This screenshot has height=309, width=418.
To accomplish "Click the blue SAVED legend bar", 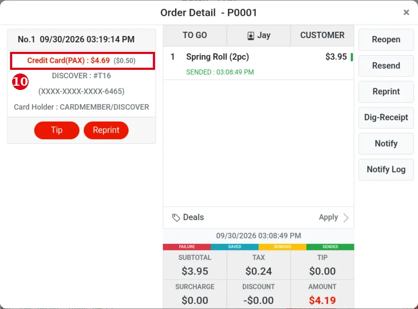I will pos(234,247).
